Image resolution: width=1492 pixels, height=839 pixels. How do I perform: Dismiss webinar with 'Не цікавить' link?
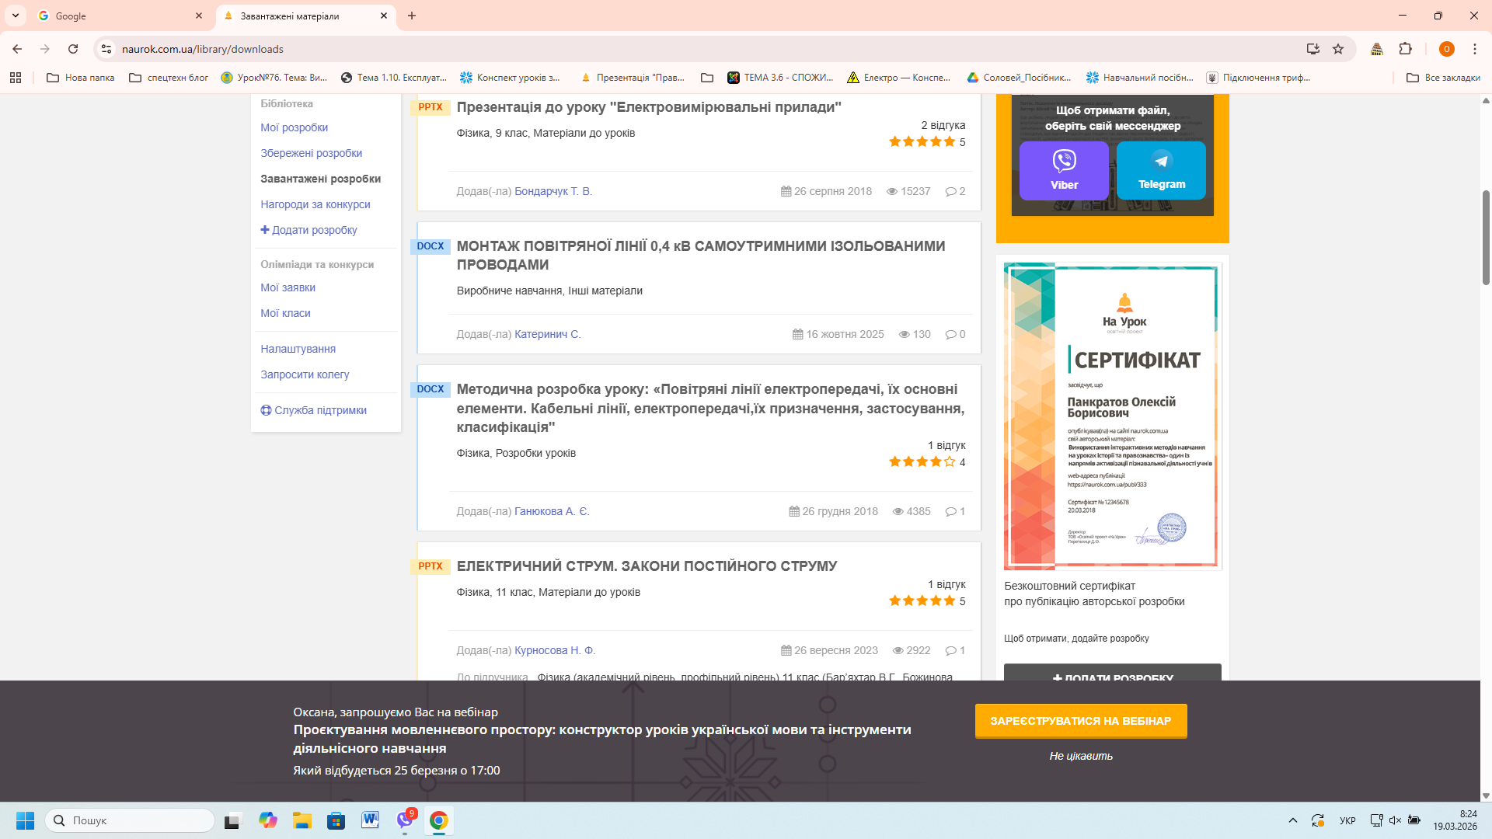click(x=1080, y=756)
